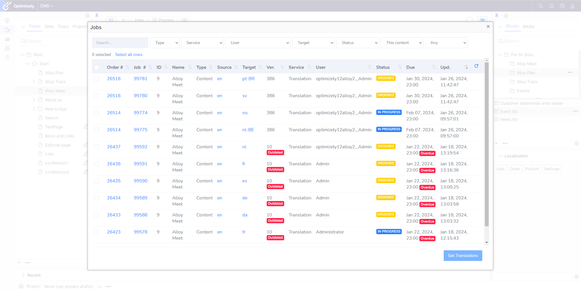The image size is (581, 291).
Task: Switch to the Sites tab
Action: tap(49, 26)
